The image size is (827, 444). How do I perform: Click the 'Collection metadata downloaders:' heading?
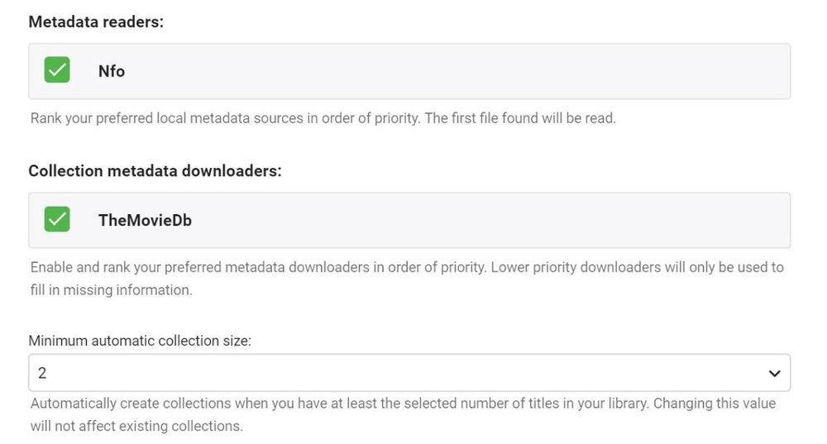coord(155,171)
